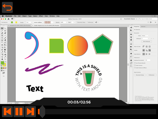Click the green Fill swatch in toolbar
Viewport: 158px width, 119px height.
tap(2, 63)
